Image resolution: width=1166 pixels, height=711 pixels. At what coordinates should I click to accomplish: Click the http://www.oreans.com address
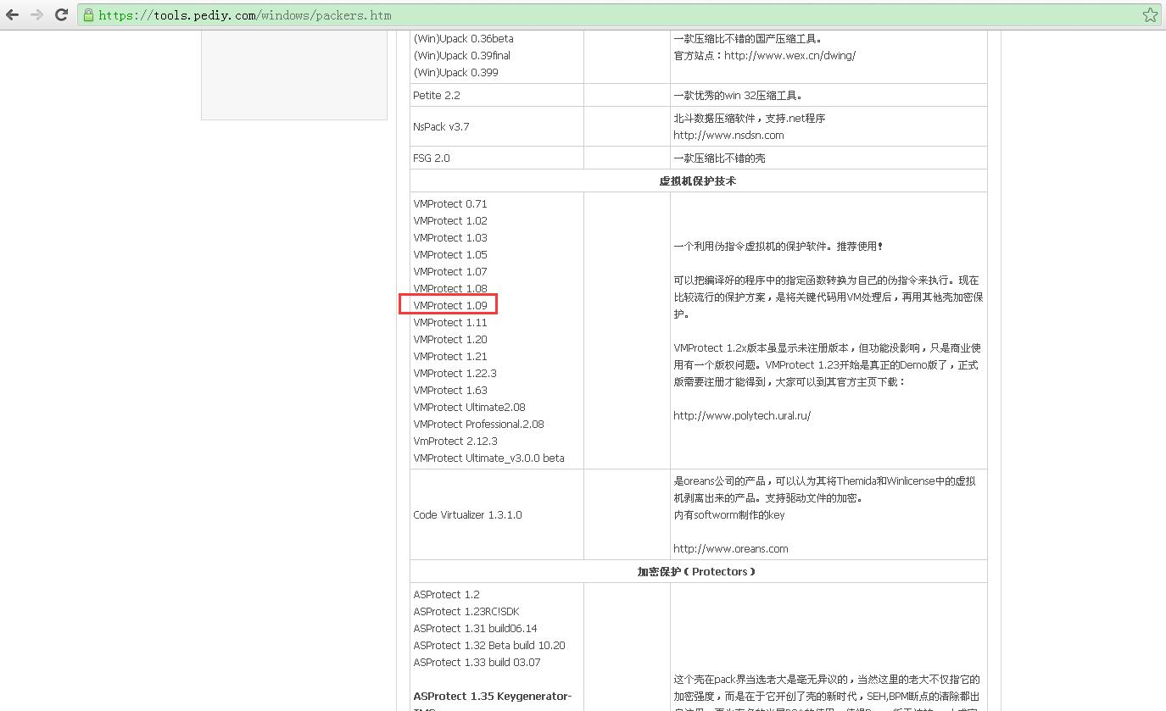pos(731,548)
